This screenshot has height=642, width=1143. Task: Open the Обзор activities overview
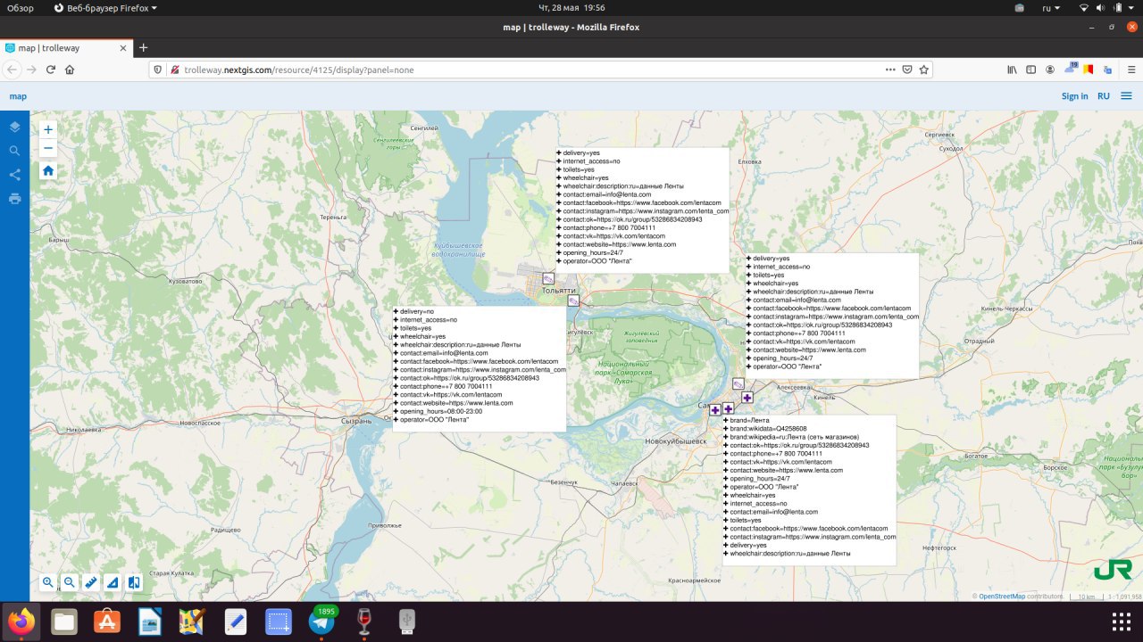(x=21, y=8)
